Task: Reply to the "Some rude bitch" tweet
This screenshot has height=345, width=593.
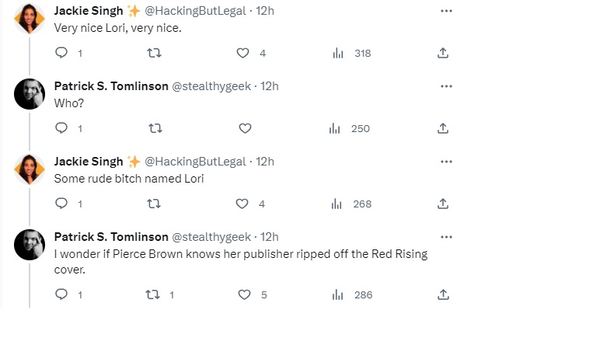Action: [62, 204]
